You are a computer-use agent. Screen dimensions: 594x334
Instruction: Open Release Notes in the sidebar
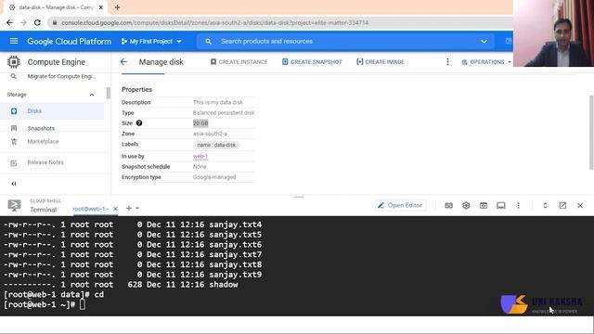[x=45, y=162]
